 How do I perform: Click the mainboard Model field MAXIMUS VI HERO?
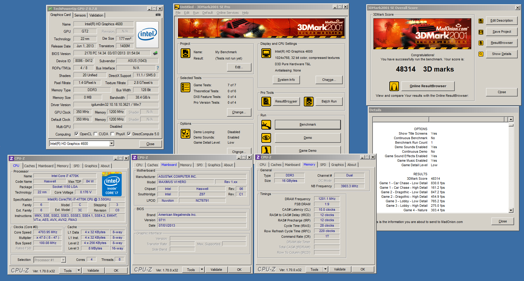pyautogui.click(x=186, y=182)
